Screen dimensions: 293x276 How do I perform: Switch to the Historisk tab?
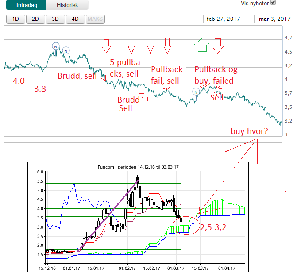67,5
